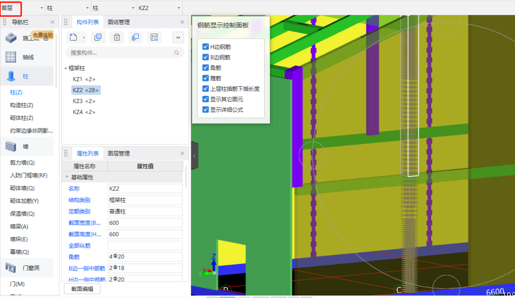This screenshot has width=515, height=298.
Task: Select 构造柱(Z) in navigation list
Action: [22, 105]
